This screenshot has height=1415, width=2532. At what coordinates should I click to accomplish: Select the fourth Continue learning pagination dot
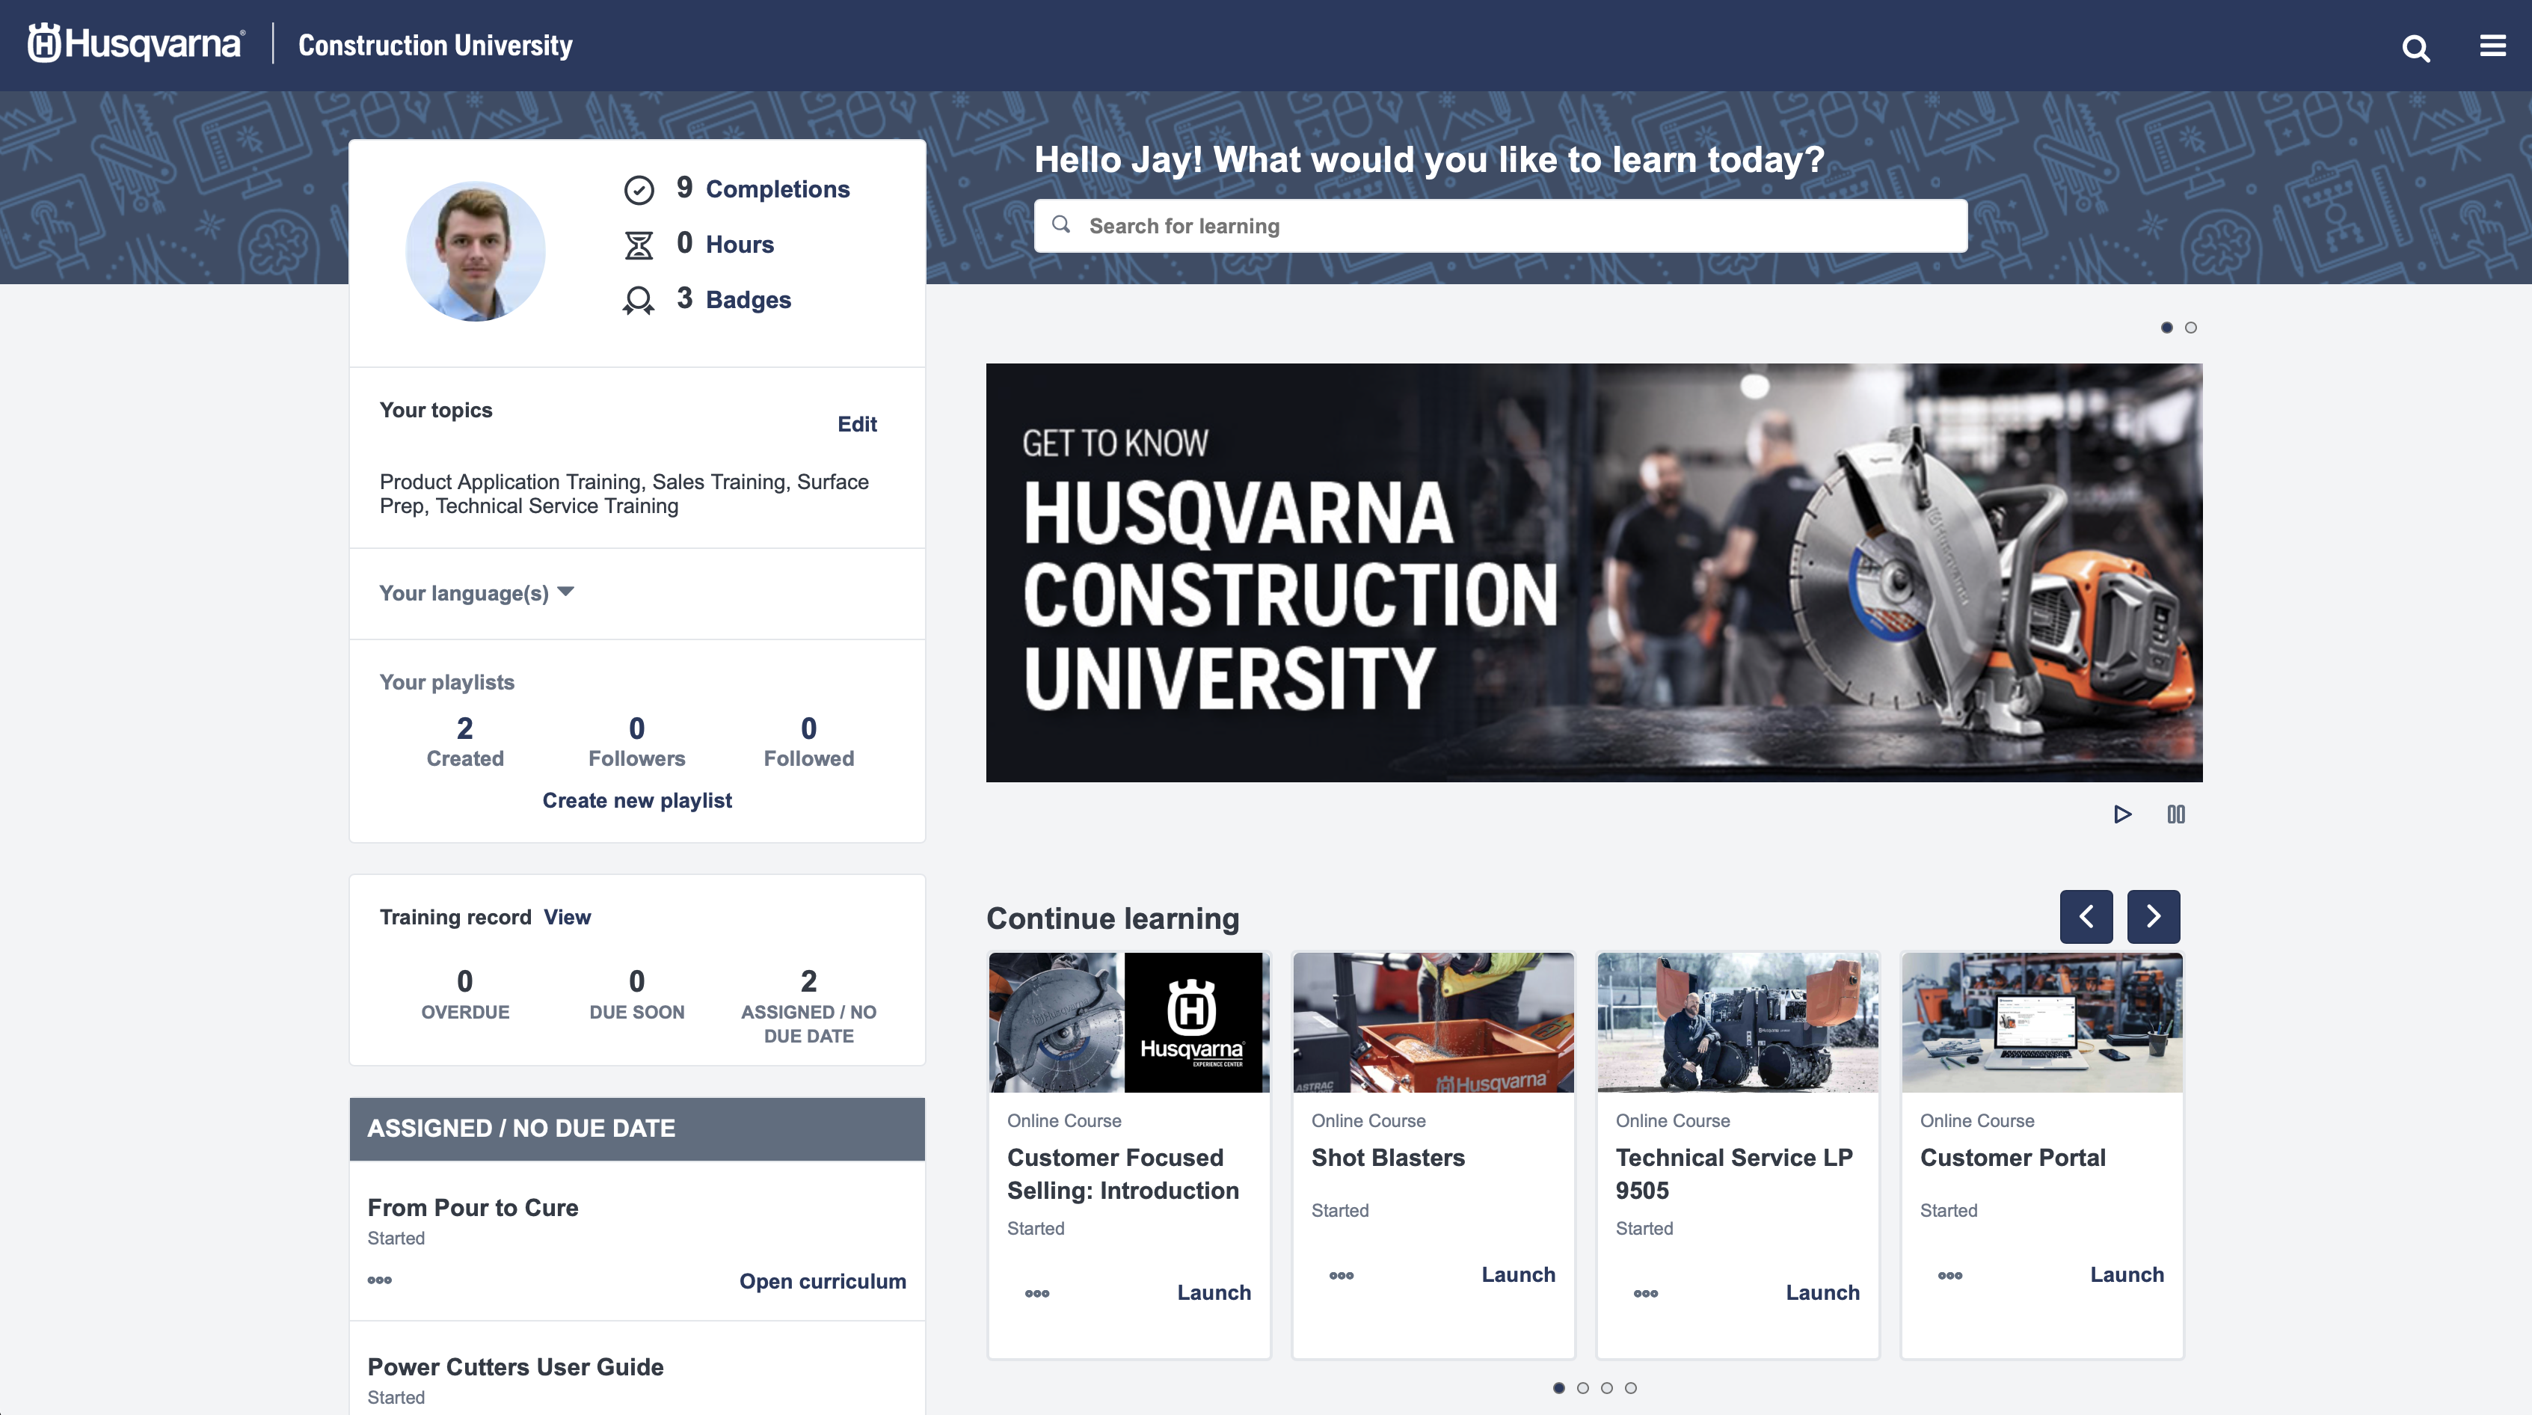1631,1387
